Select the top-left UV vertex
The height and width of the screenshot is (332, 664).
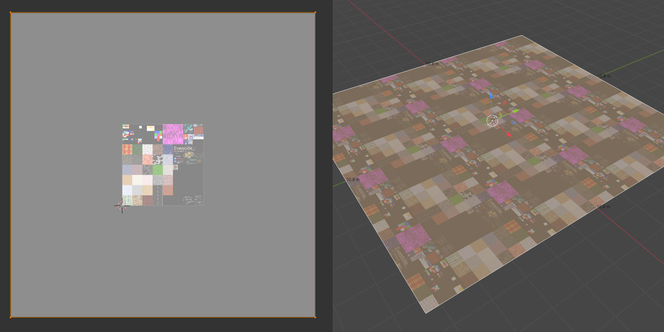coord(10,13)
